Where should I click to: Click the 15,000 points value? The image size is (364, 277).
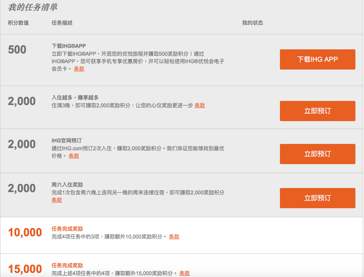pos(25,269)
